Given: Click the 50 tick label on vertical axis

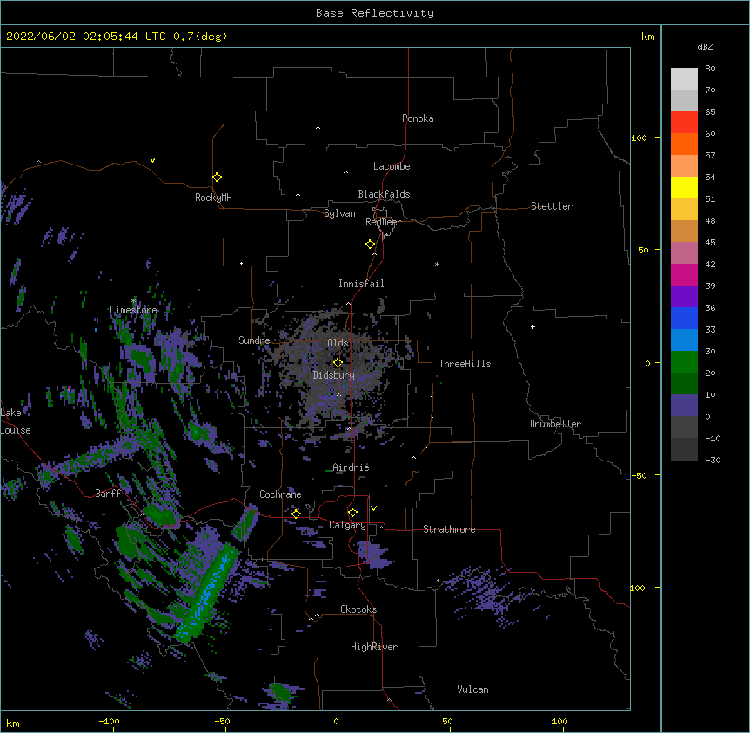Looking at the screenshot, I should tap(643, 250).
